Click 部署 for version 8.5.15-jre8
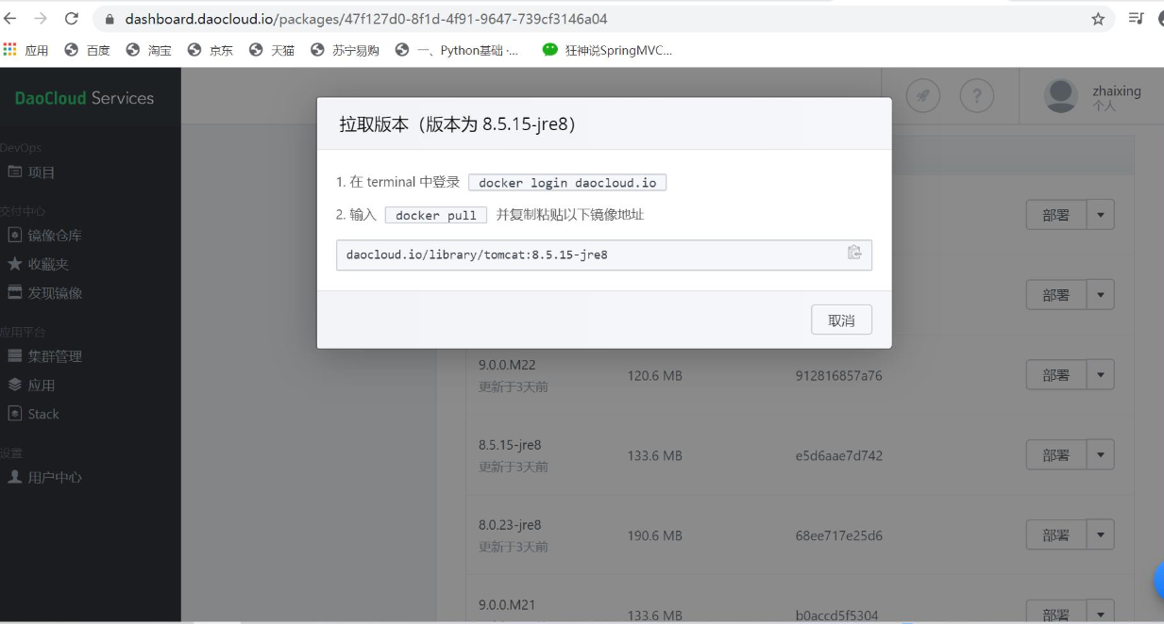 tap(1056, 455)
